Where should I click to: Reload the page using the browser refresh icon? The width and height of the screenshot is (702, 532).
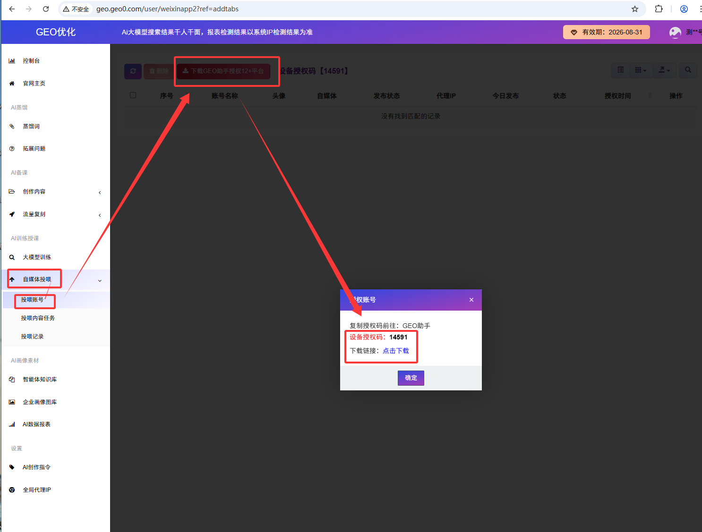click(46, 9)
